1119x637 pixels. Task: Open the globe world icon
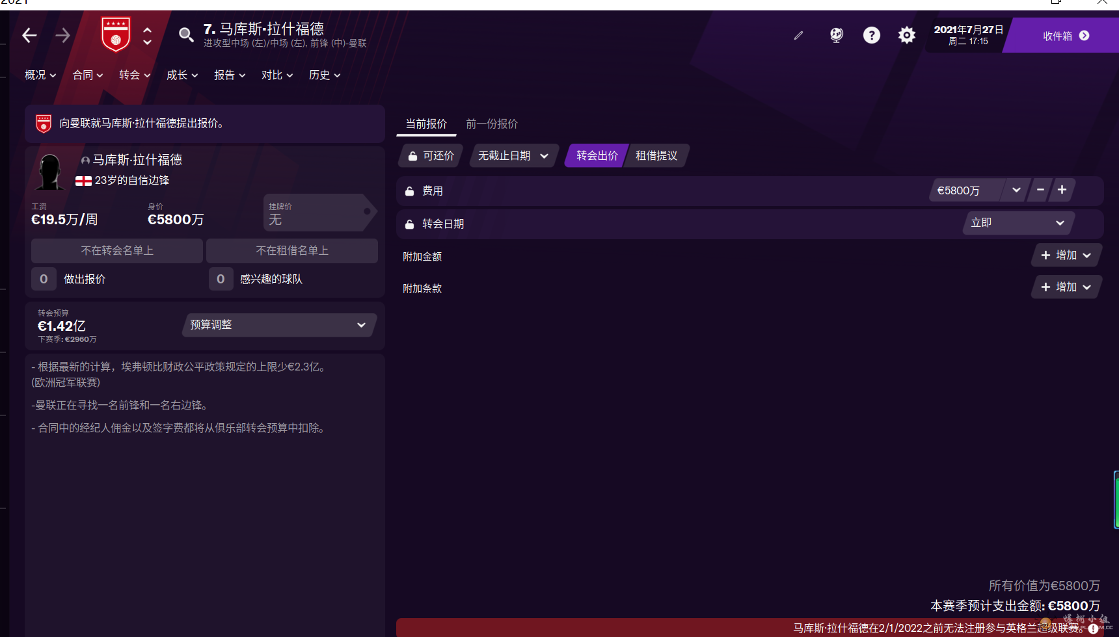tap(837, 35)
